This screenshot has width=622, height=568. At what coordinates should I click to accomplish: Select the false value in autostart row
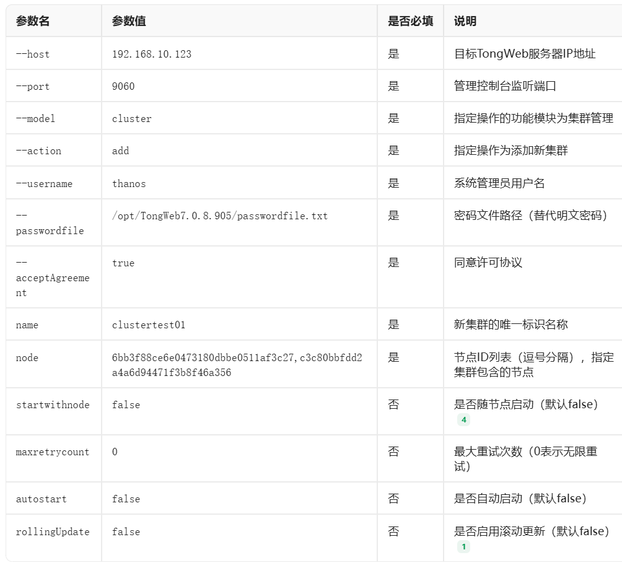tap(126, 499)
